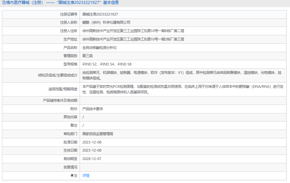Click the intended use text starting 本产品基于实时荧光PCR
Screen dimensions: 290x183
click(183, 89)
